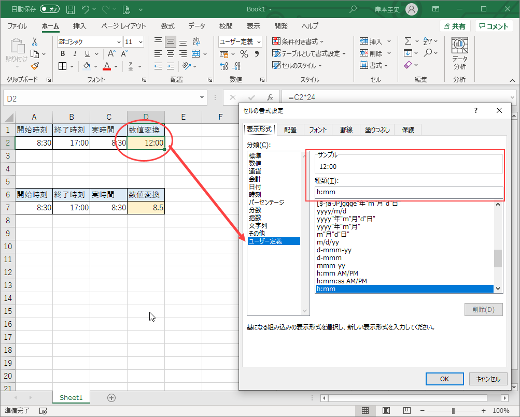The width and height of the screenshot is (520, 417).
Task: Click the コメント button
Action: (494, 26)
